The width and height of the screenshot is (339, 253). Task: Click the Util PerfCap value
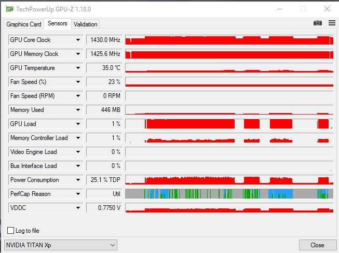tap(104, 194)
